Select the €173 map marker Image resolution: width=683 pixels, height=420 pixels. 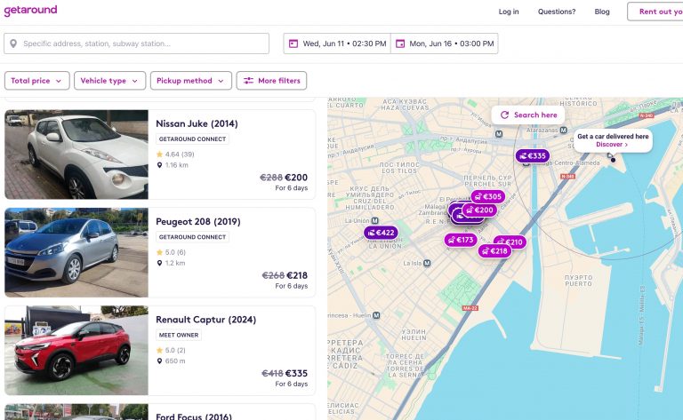(461, 240)
